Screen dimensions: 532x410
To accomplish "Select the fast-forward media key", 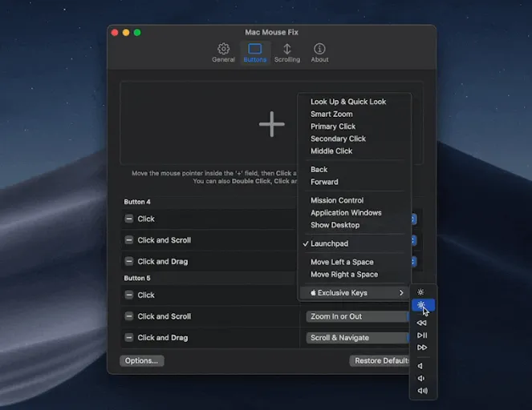I will pos(422,348).
